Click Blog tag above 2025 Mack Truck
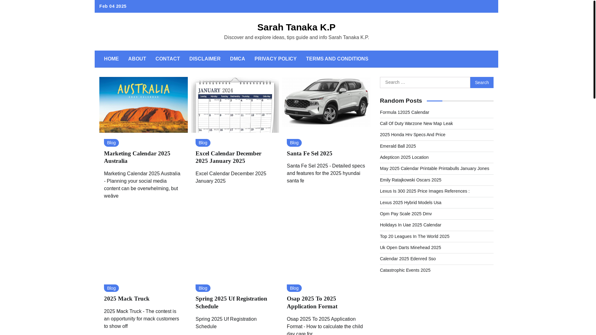 [111, 288]
